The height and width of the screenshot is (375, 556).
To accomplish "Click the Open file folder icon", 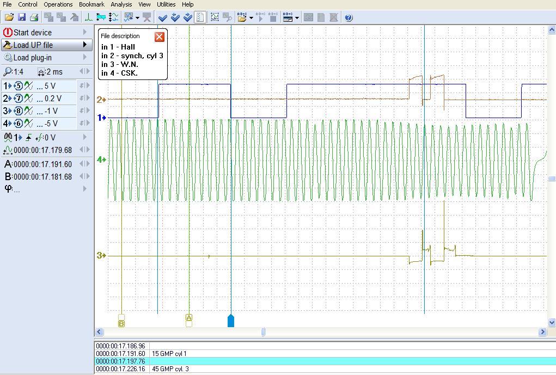I will click(x=9, y=17).
